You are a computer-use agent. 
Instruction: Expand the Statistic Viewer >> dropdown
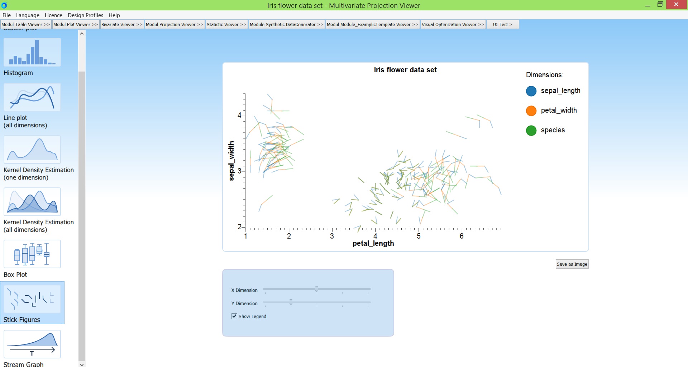click(226, 24)
